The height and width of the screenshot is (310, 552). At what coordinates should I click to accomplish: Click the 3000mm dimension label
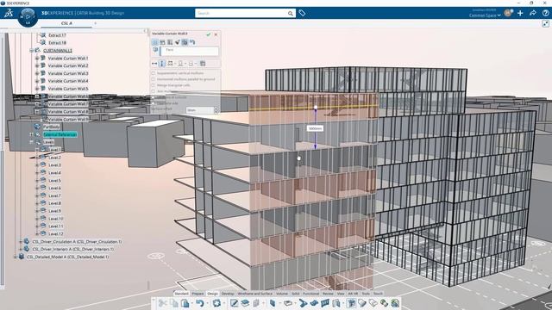315,128
